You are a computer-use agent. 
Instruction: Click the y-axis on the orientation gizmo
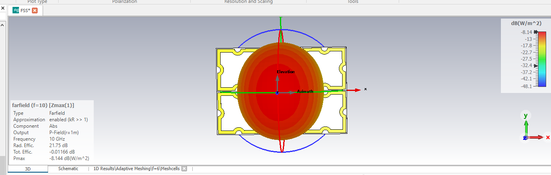(x=526, y=116)
